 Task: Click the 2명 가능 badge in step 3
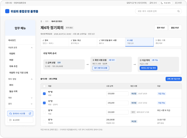pos(155,60)
